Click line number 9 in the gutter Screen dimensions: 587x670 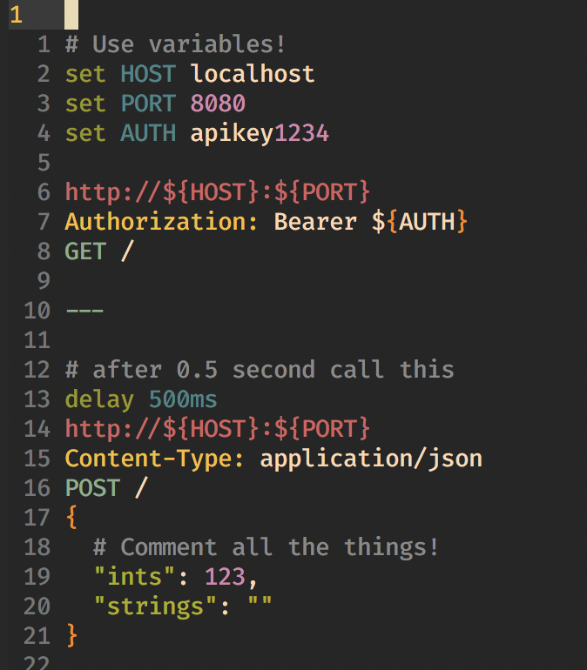(44, 281)
